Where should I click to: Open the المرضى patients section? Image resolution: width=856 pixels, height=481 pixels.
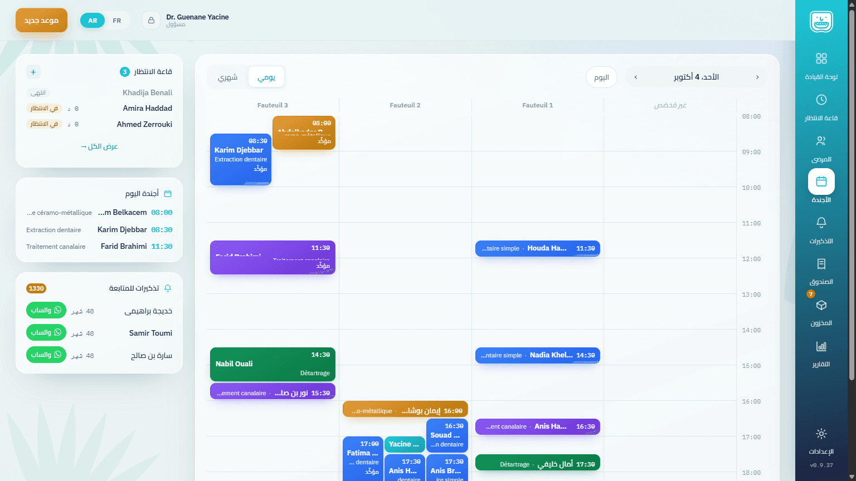821,149
